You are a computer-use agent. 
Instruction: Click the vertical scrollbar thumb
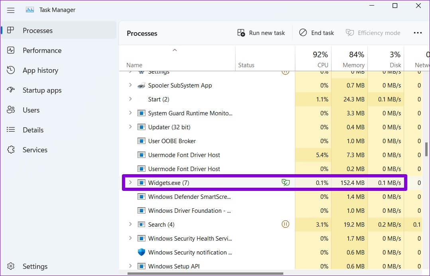pyautogui.click(x=426, y=149)
